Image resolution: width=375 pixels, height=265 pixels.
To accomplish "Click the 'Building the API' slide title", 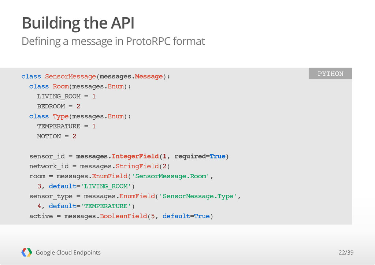I will tap(78, 23).
